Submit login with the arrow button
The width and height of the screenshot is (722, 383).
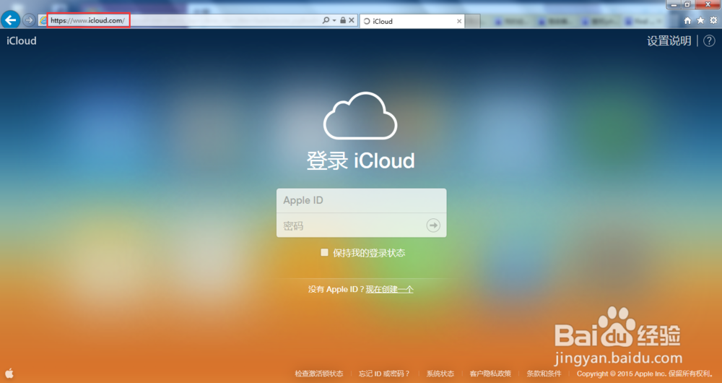click(x=433, y=225)
